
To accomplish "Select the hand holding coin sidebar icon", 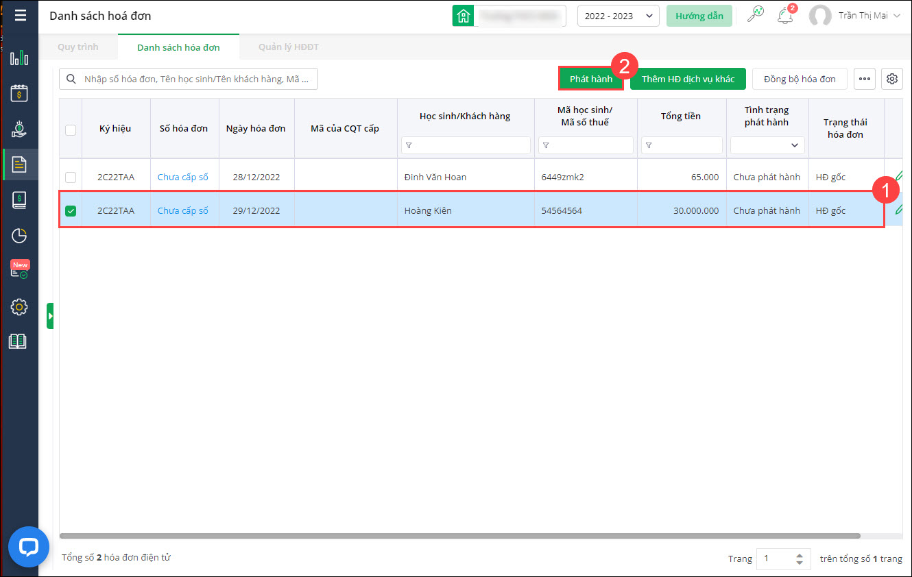I will 19,129.
